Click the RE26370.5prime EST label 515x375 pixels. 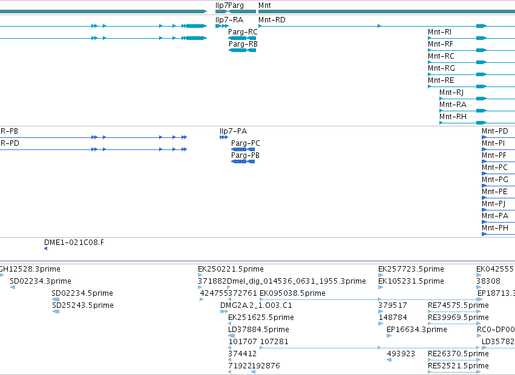point(458,354)
